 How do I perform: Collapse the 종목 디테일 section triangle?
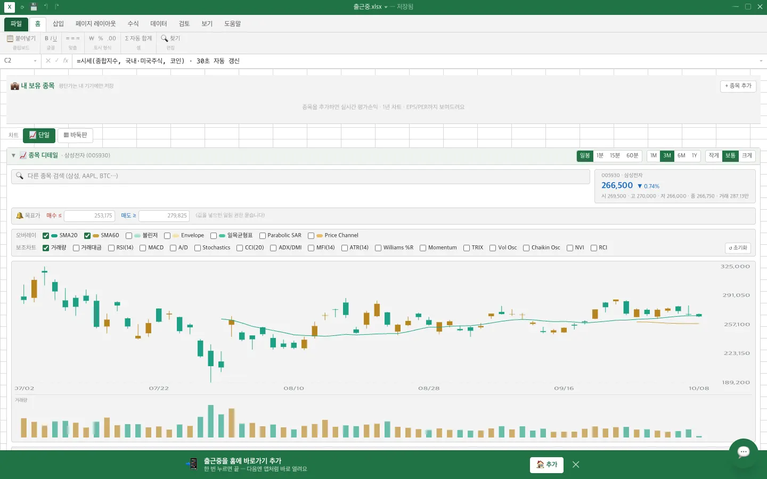pyautogui.click(x=13, y=155)
